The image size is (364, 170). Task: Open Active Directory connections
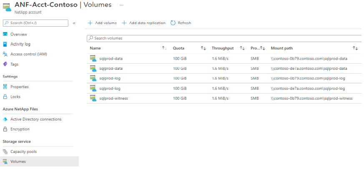pyautogui.click(x=36, y=119)
